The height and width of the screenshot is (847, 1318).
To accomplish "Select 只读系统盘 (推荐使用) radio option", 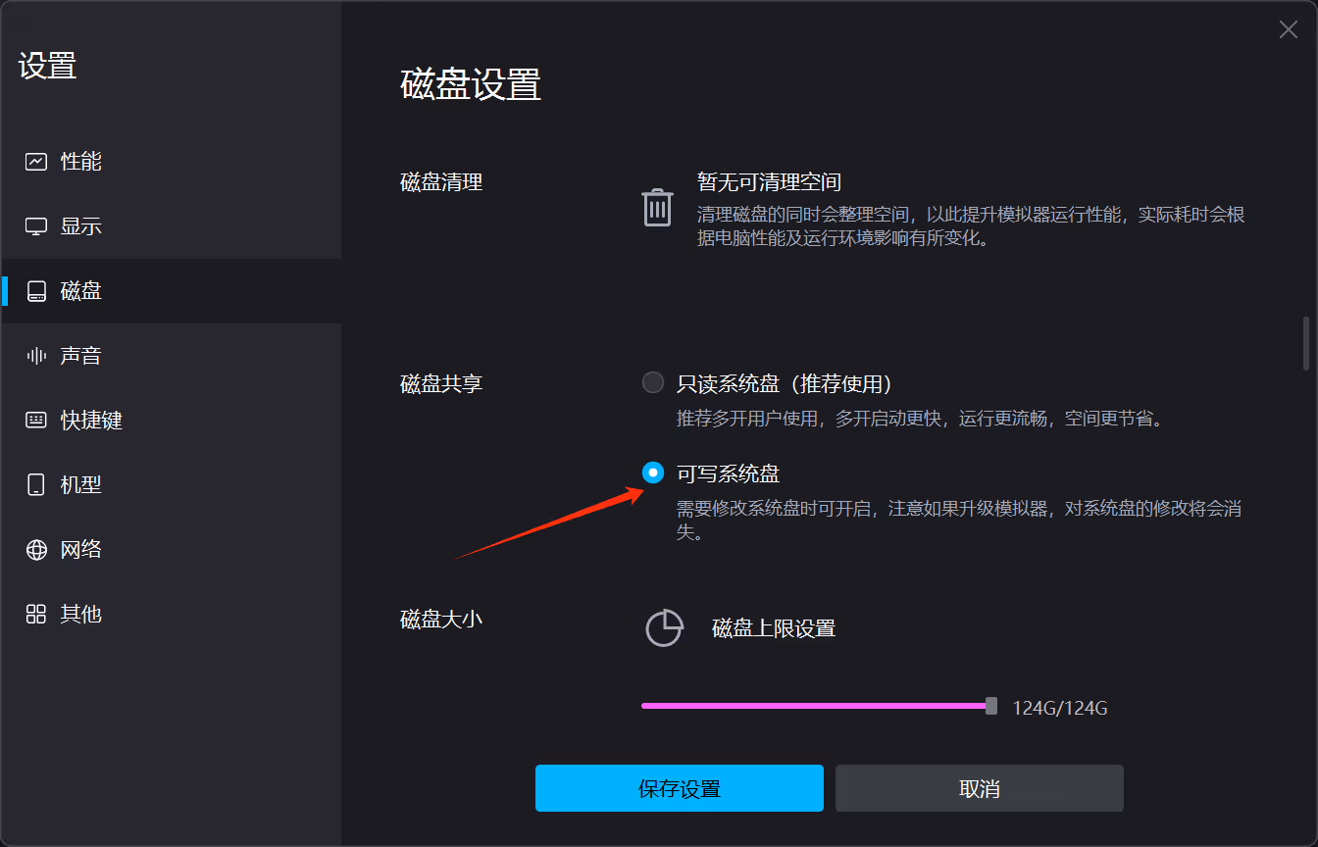I will [653, 382].
